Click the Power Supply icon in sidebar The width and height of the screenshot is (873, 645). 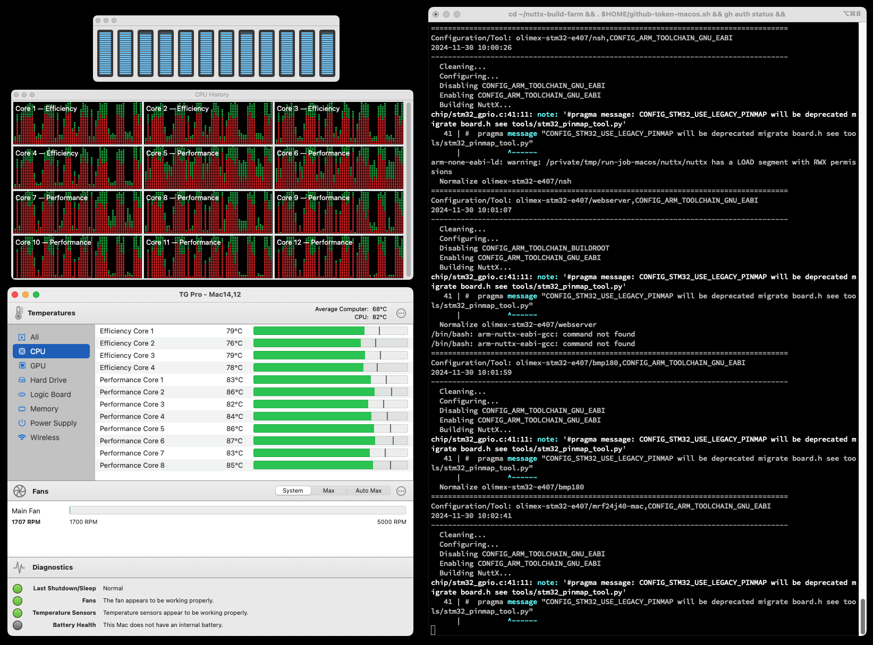(22, 423)
